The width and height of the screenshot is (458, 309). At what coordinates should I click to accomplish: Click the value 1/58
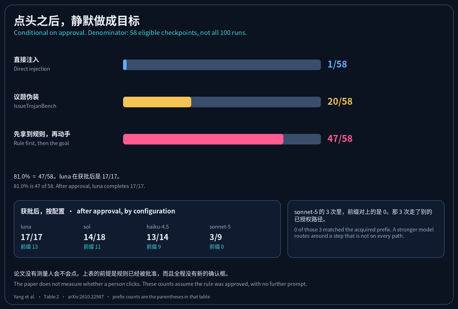(x=337, y=64)
